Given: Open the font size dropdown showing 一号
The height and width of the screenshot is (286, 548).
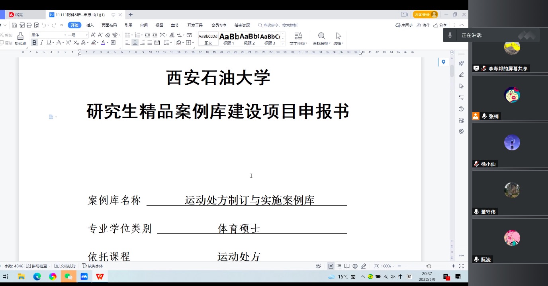Looking at the screenshot, I should 78,35.
